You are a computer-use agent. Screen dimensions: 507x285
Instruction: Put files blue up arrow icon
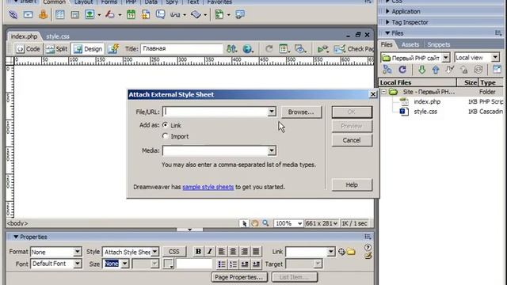436,70
